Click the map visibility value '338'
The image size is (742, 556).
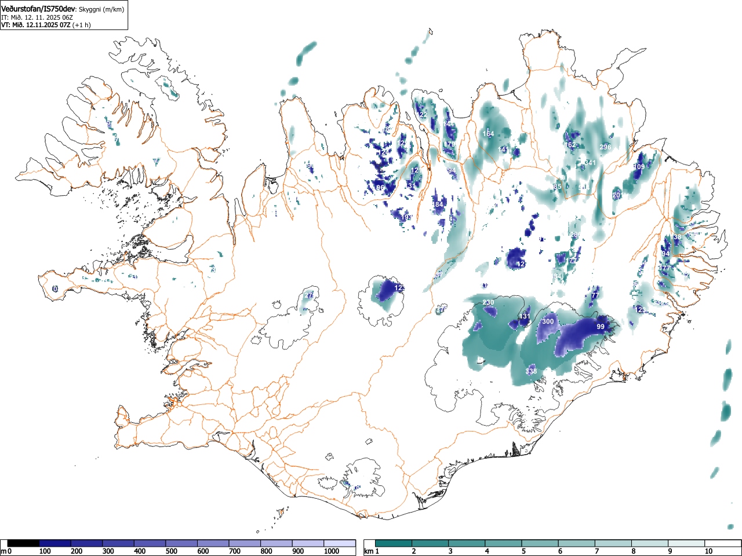click(x=531, y=371)
